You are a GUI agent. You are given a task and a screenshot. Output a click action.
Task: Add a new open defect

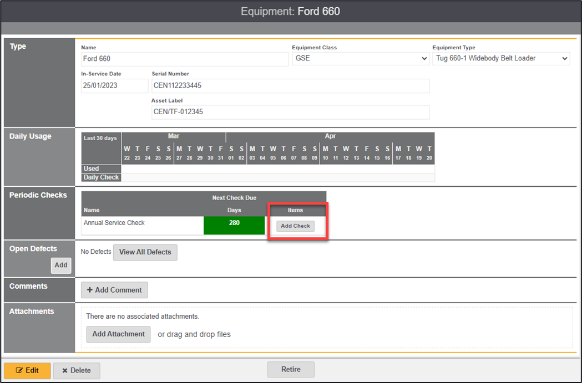tap(61, 265)
